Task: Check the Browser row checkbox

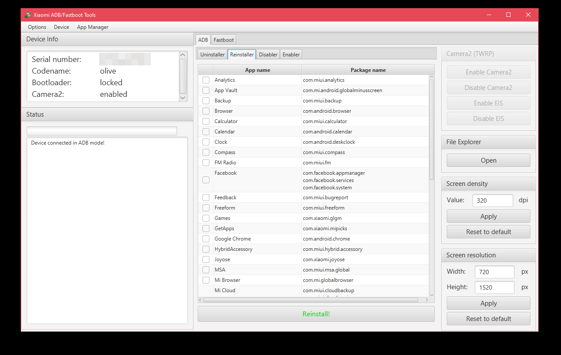Action: point(206,111)
